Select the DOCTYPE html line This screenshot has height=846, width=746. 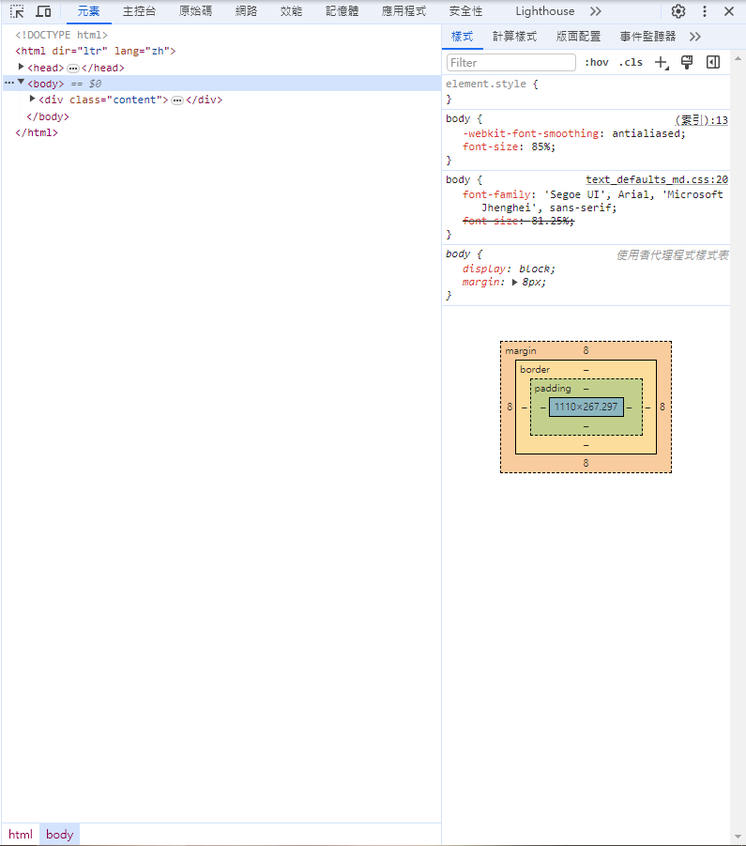[61, 35]
